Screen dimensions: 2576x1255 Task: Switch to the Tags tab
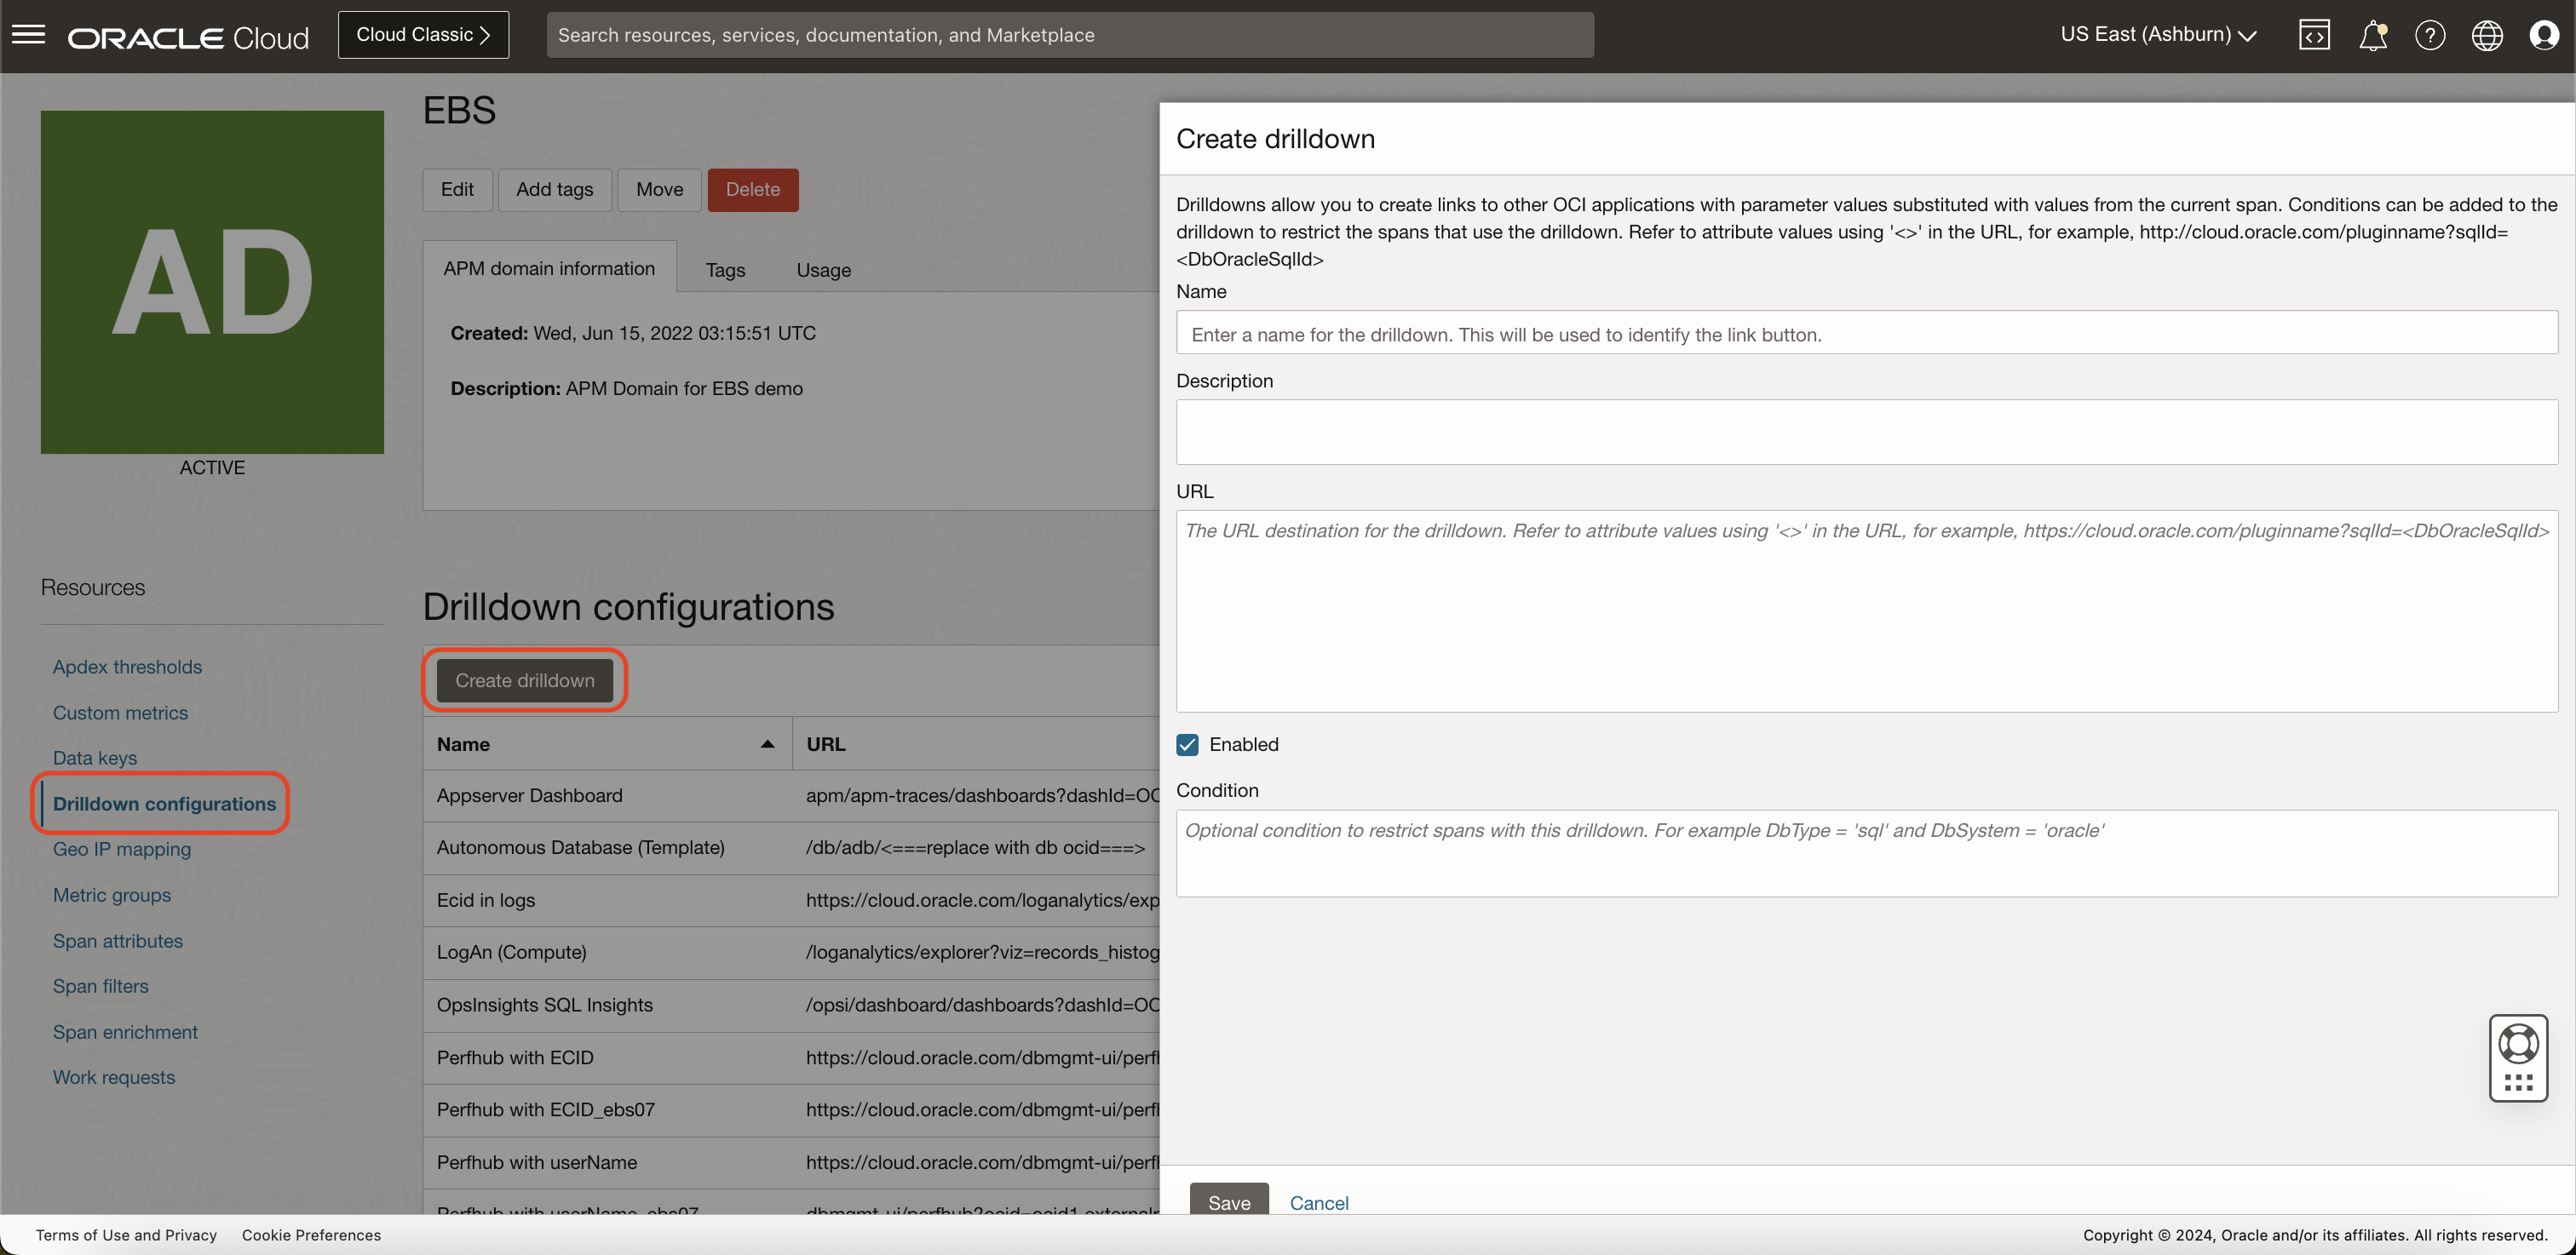(x=725, y=270)
